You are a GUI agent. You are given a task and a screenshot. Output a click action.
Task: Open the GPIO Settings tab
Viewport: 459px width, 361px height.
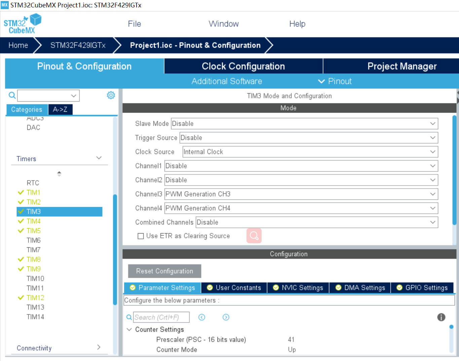coord(422,288)
